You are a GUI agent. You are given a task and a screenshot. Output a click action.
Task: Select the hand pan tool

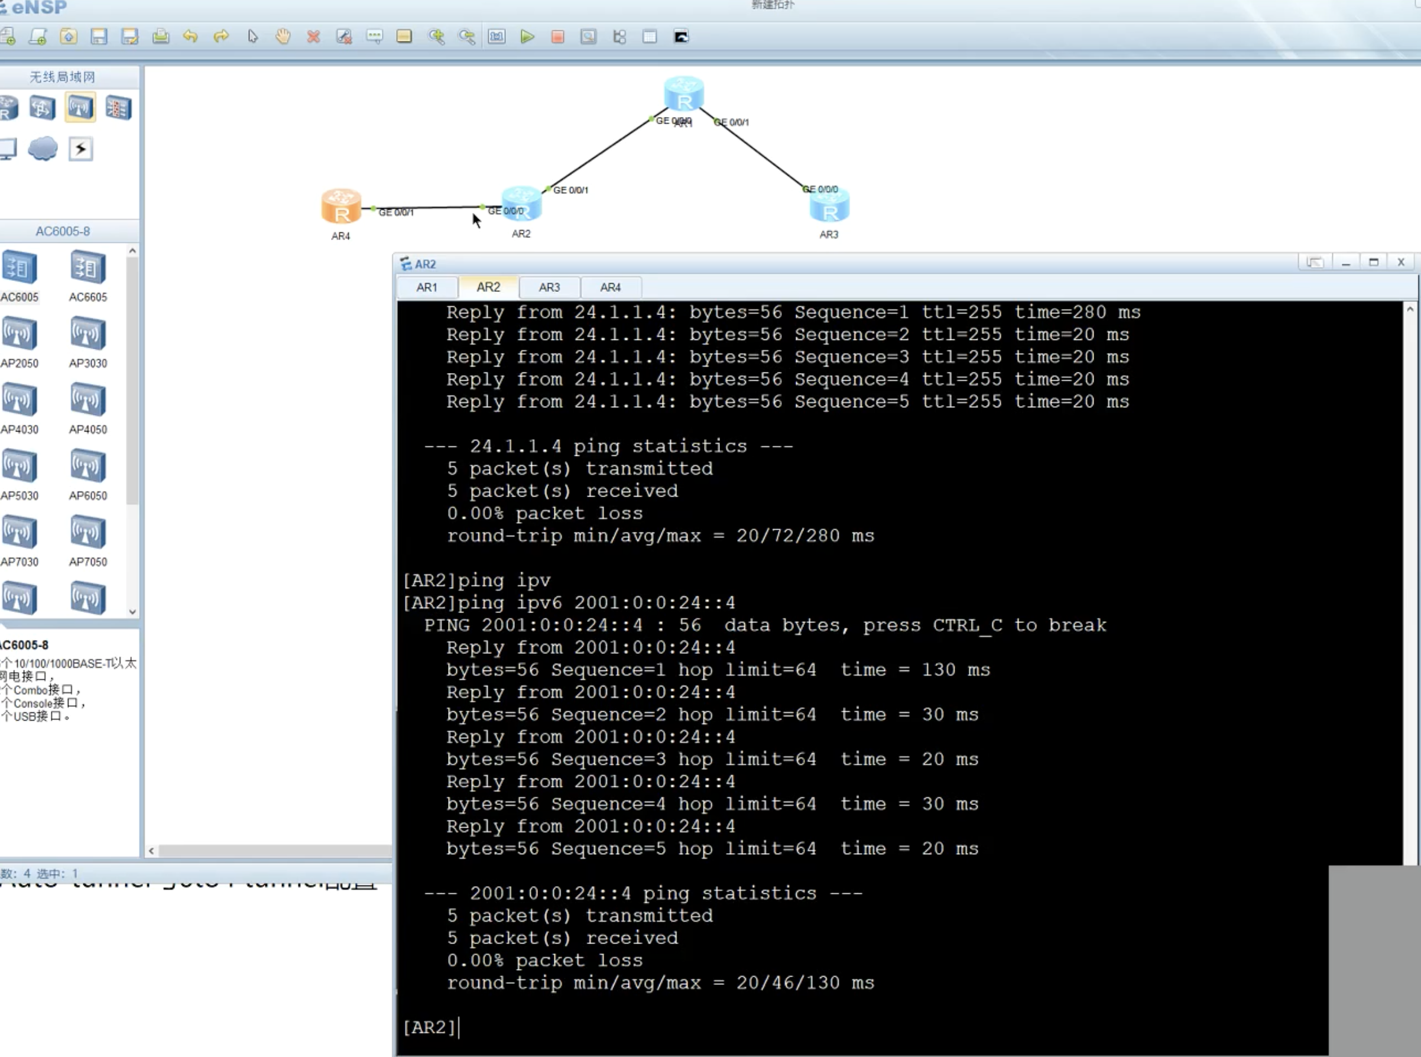[x=283, y=37]
